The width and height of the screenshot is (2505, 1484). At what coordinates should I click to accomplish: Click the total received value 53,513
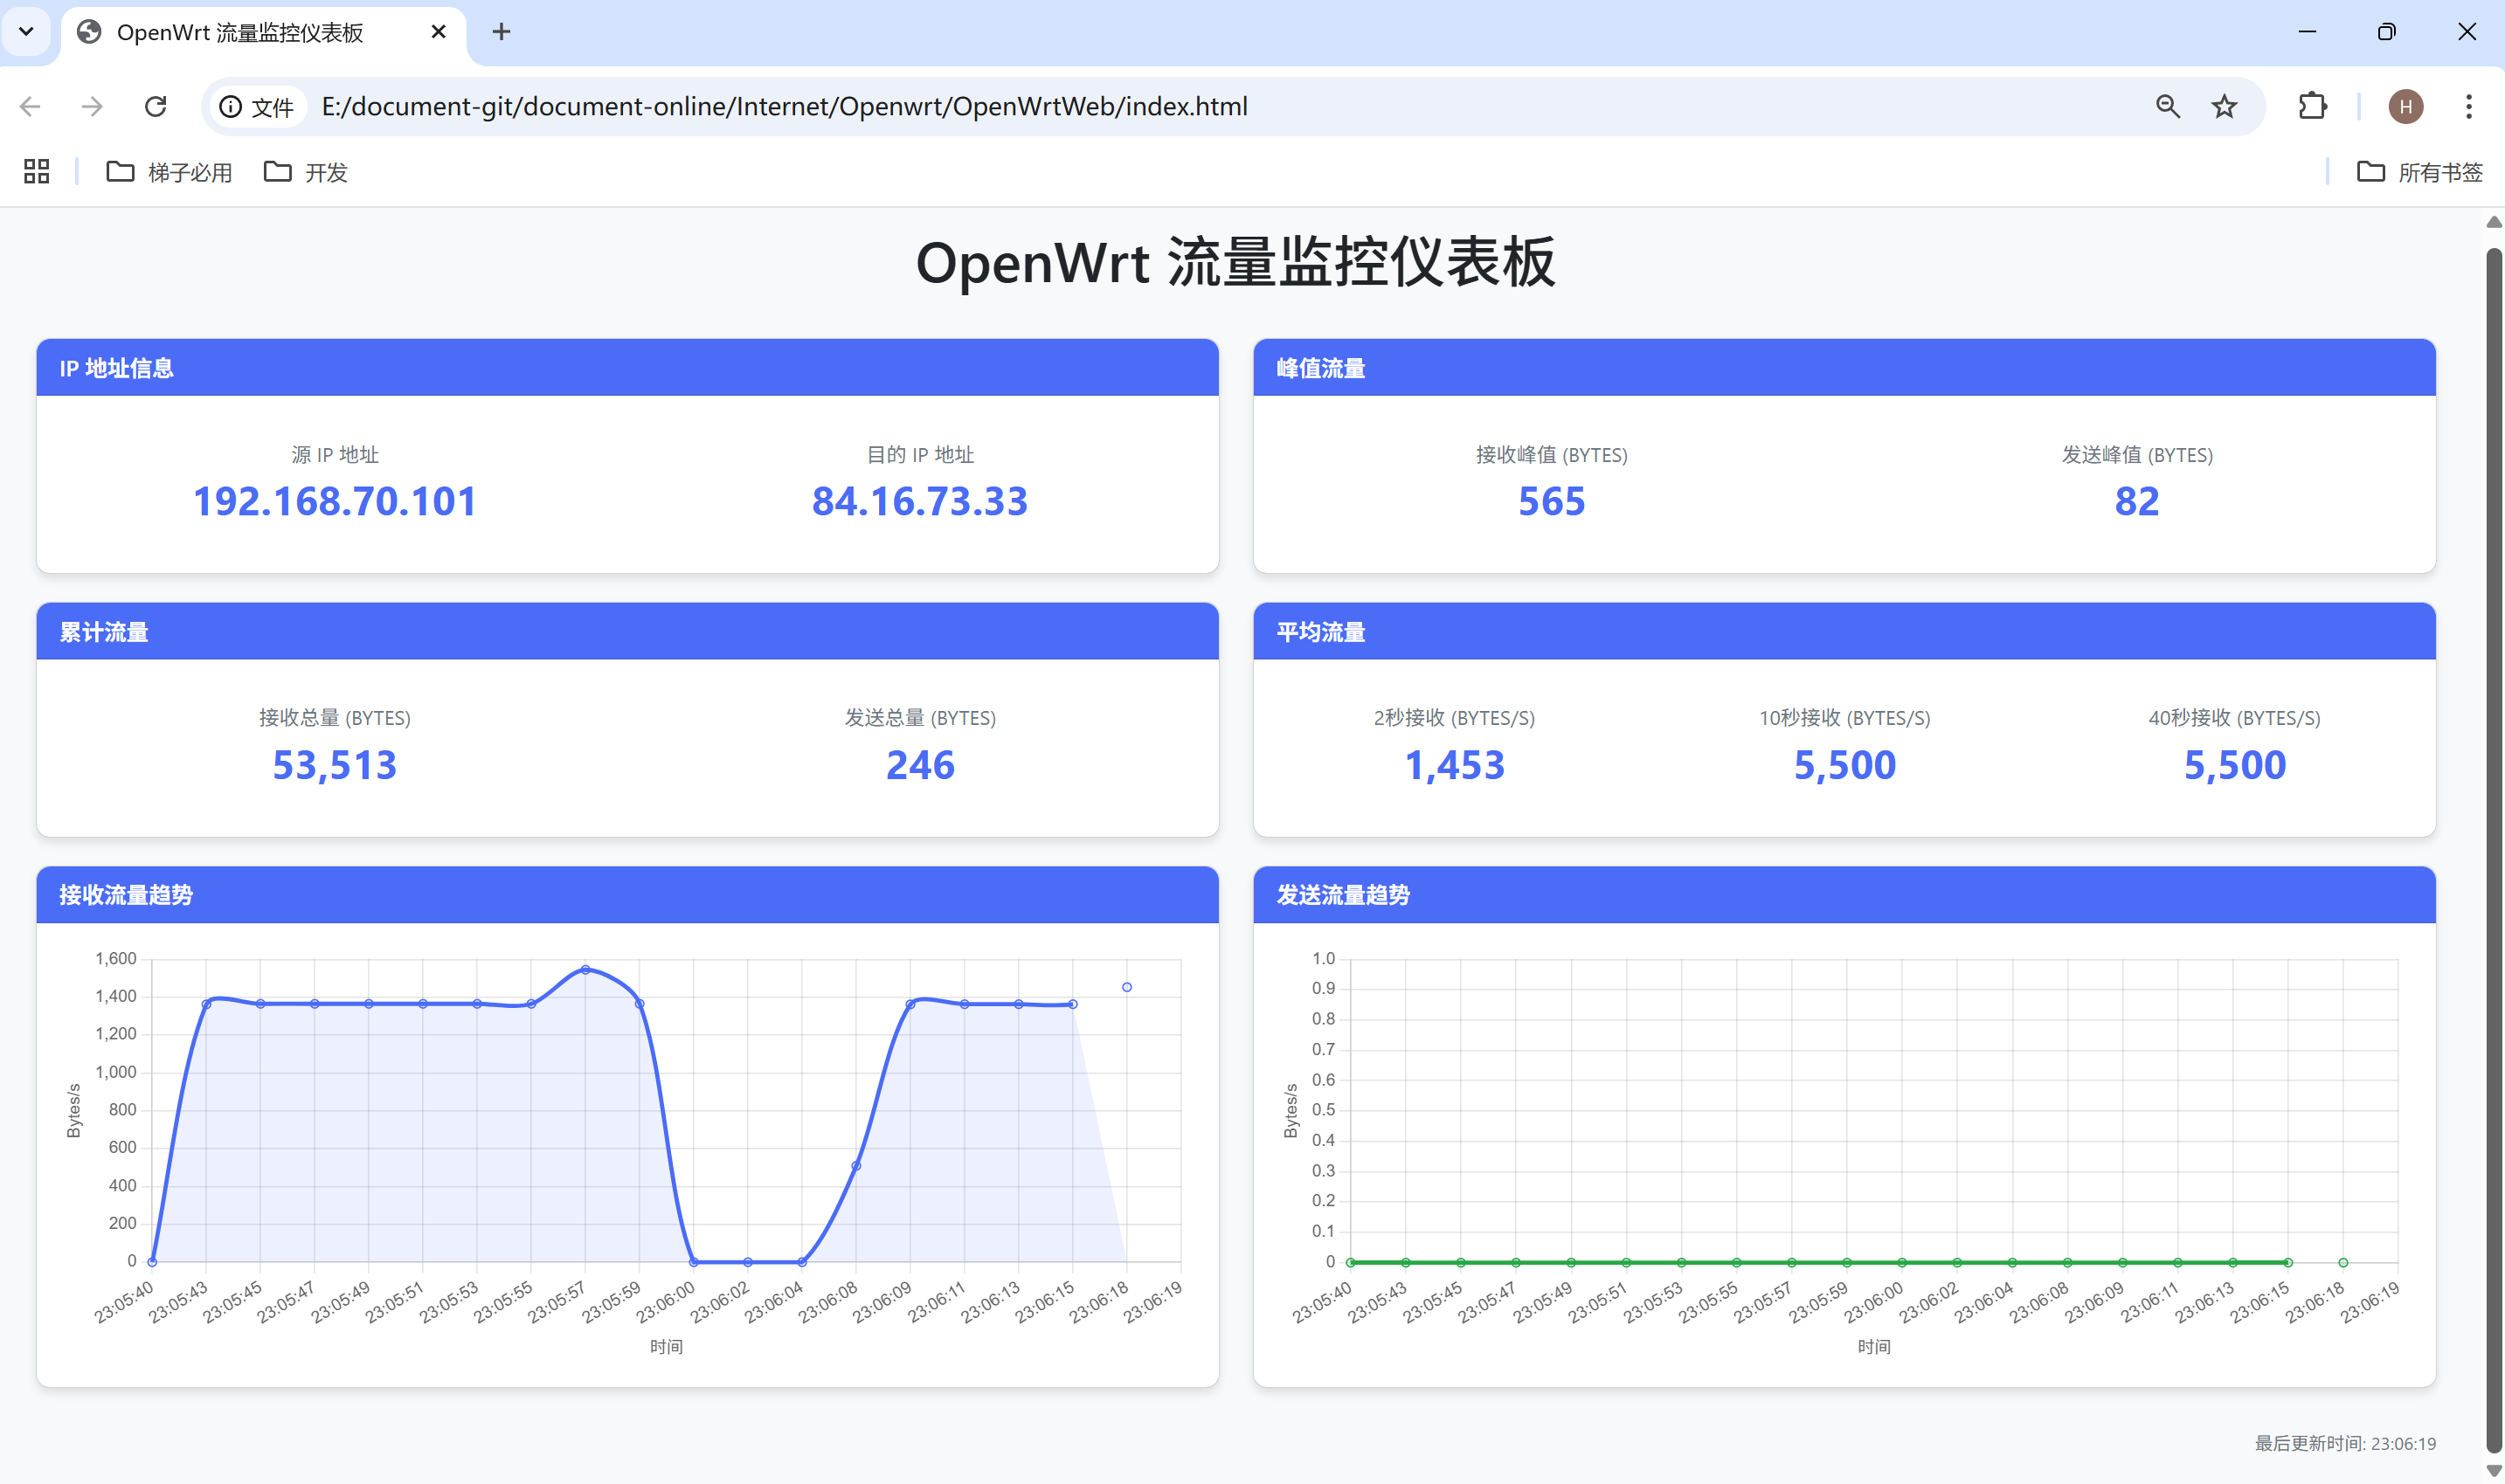(335, 765)
